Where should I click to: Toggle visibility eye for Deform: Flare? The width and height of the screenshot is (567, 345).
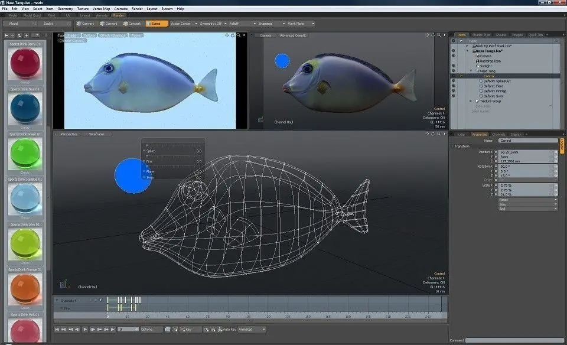pyautogui.click(x=454, y=86)
